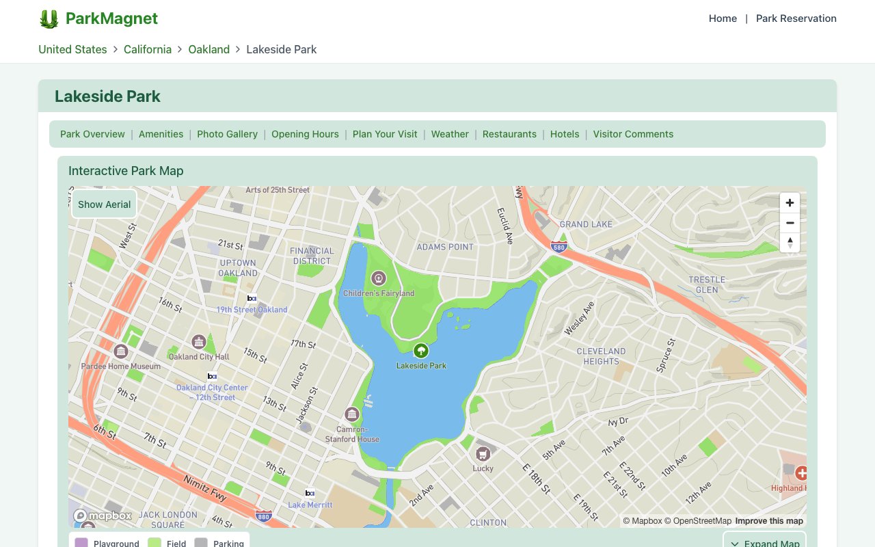Click the Adams Point neighborhood label

coord(445,247)
